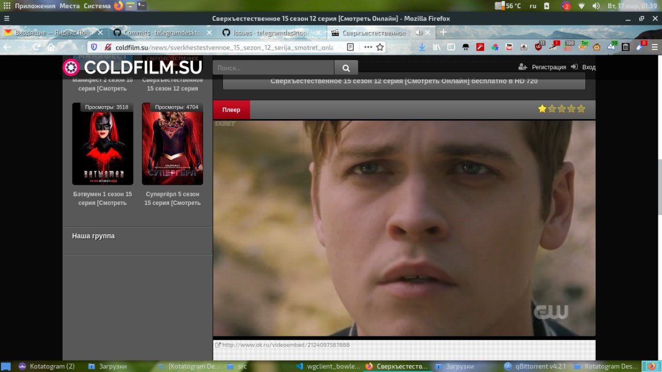This screenshot has width=662, height=372.
Task: Click the Firefox back arrow button
Action: (7, 47)
